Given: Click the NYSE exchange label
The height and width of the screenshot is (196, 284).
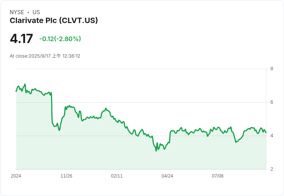Looking at the screenshot, I should [17, 12].
